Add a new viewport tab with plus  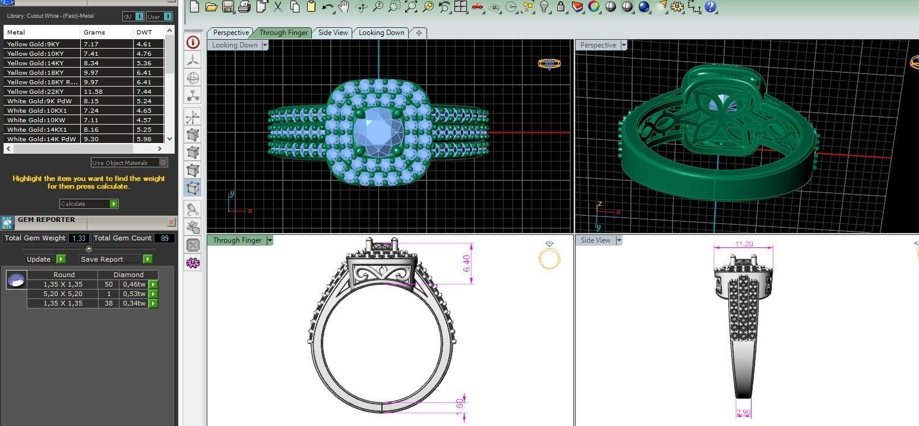pyautogui.click(x=419, y=33)
